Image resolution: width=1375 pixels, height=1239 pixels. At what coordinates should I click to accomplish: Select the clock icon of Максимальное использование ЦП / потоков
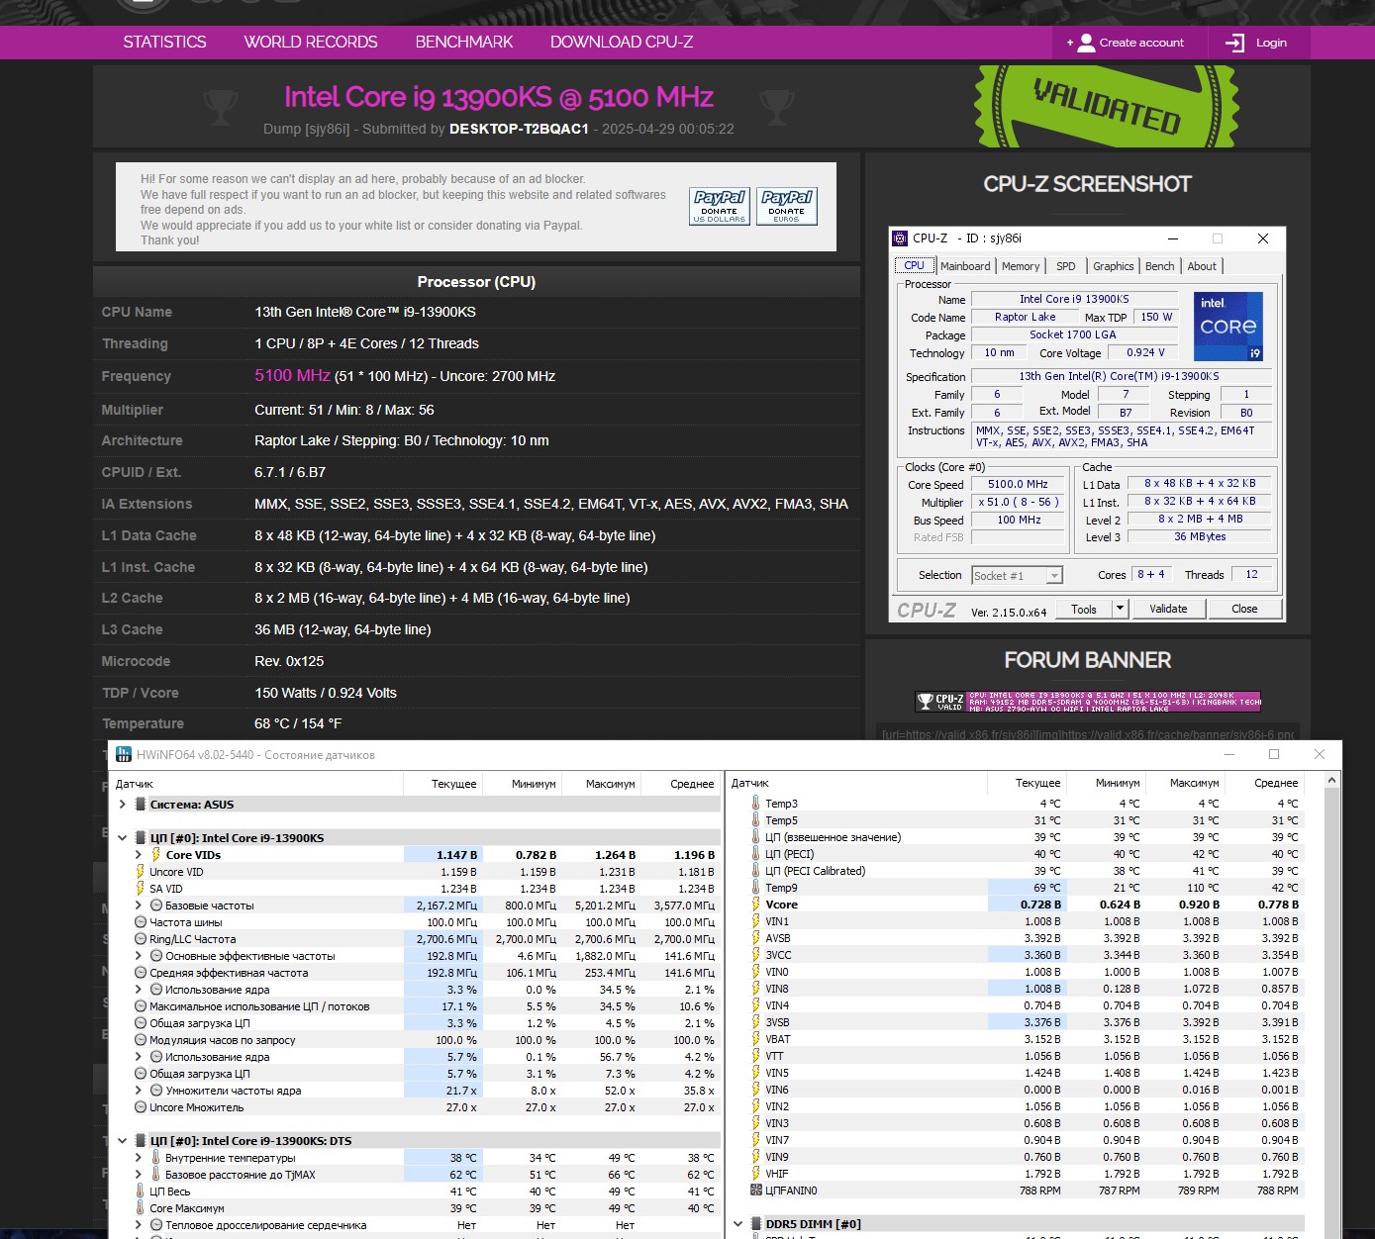141,1006
